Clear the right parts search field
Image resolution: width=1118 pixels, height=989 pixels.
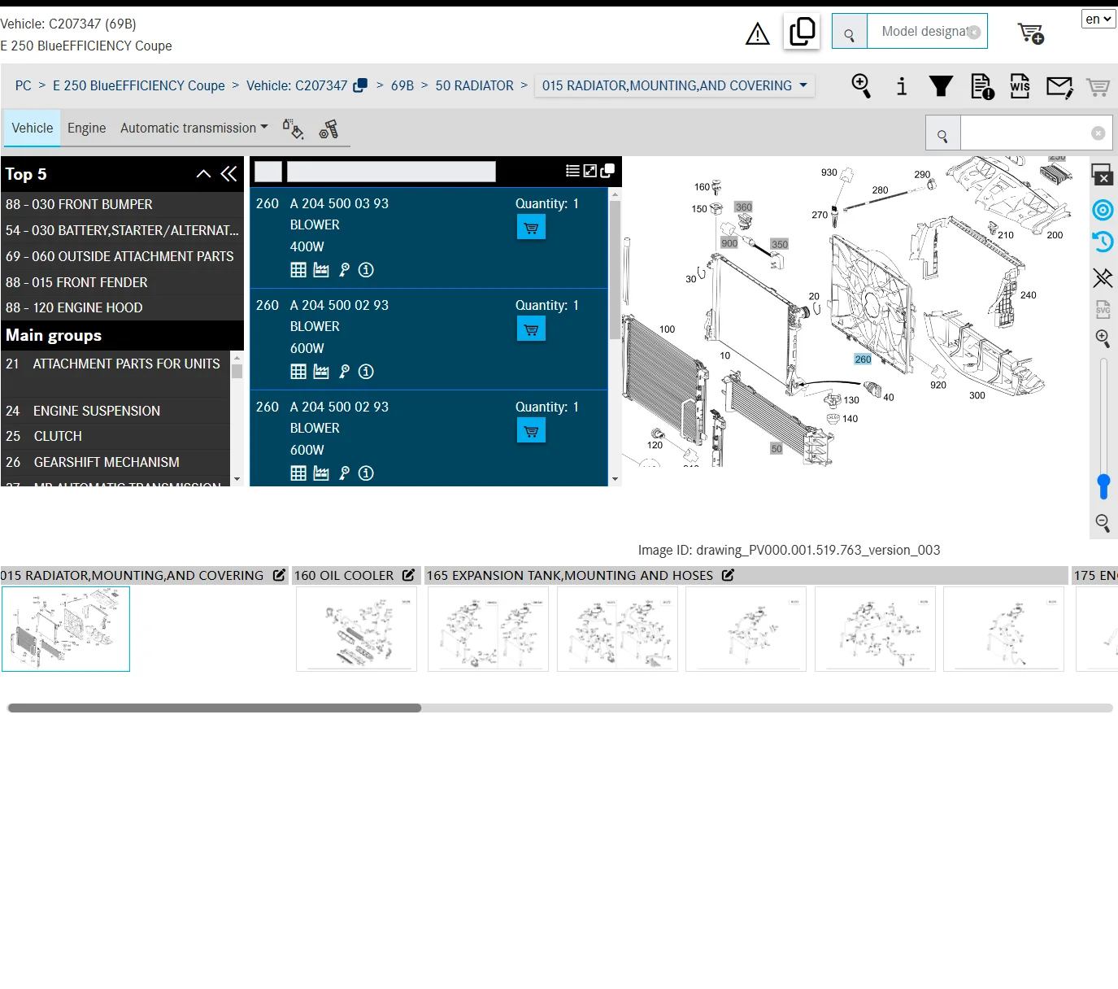(1098, 133)
